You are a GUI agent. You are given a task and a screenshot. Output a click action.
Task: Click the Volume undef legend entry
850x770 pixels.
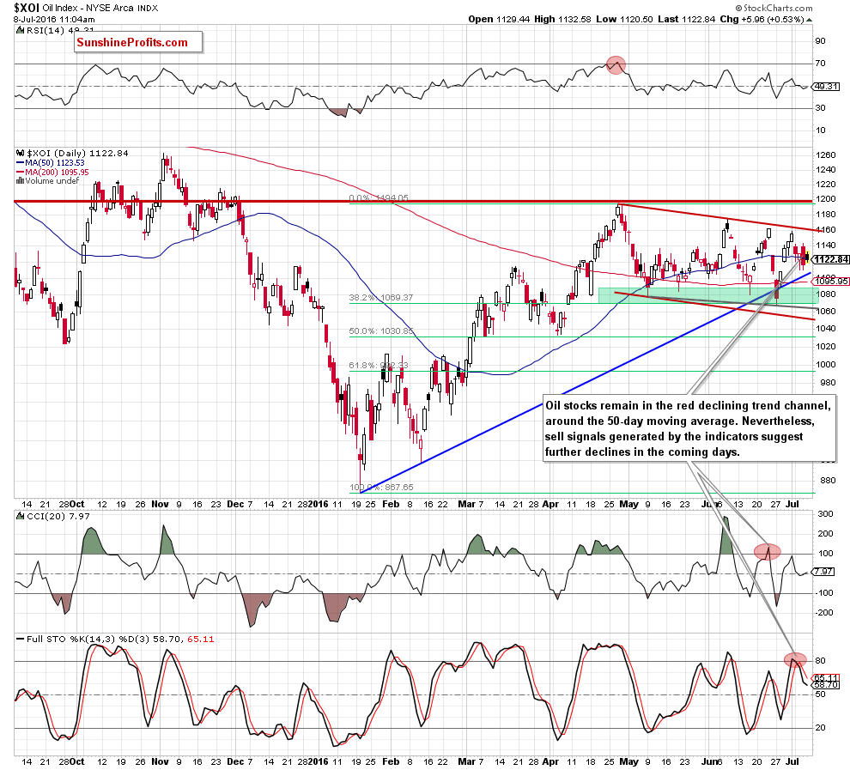pyautogui.click(x=52, y=181)
